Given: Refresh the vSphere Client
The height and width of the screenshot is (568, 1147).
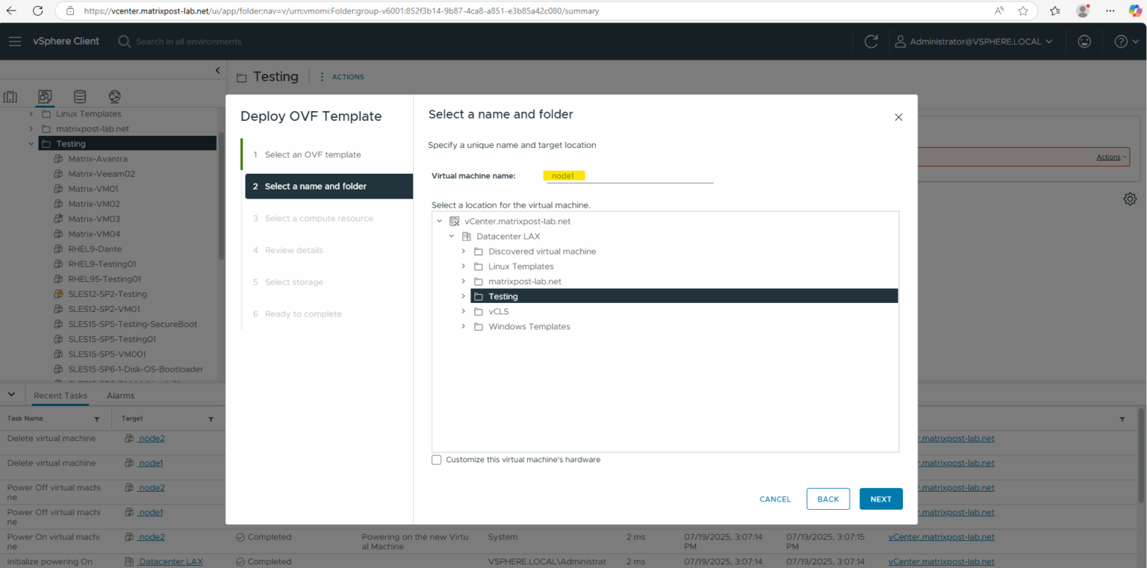Looking at the screenshot, I should 871,41.
